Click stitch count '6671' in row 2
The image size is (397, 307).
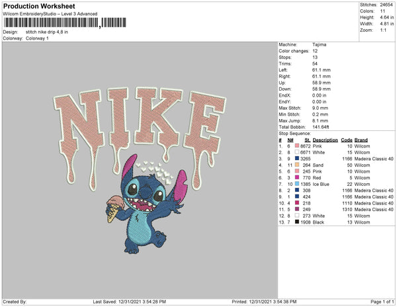coord(305,152)
